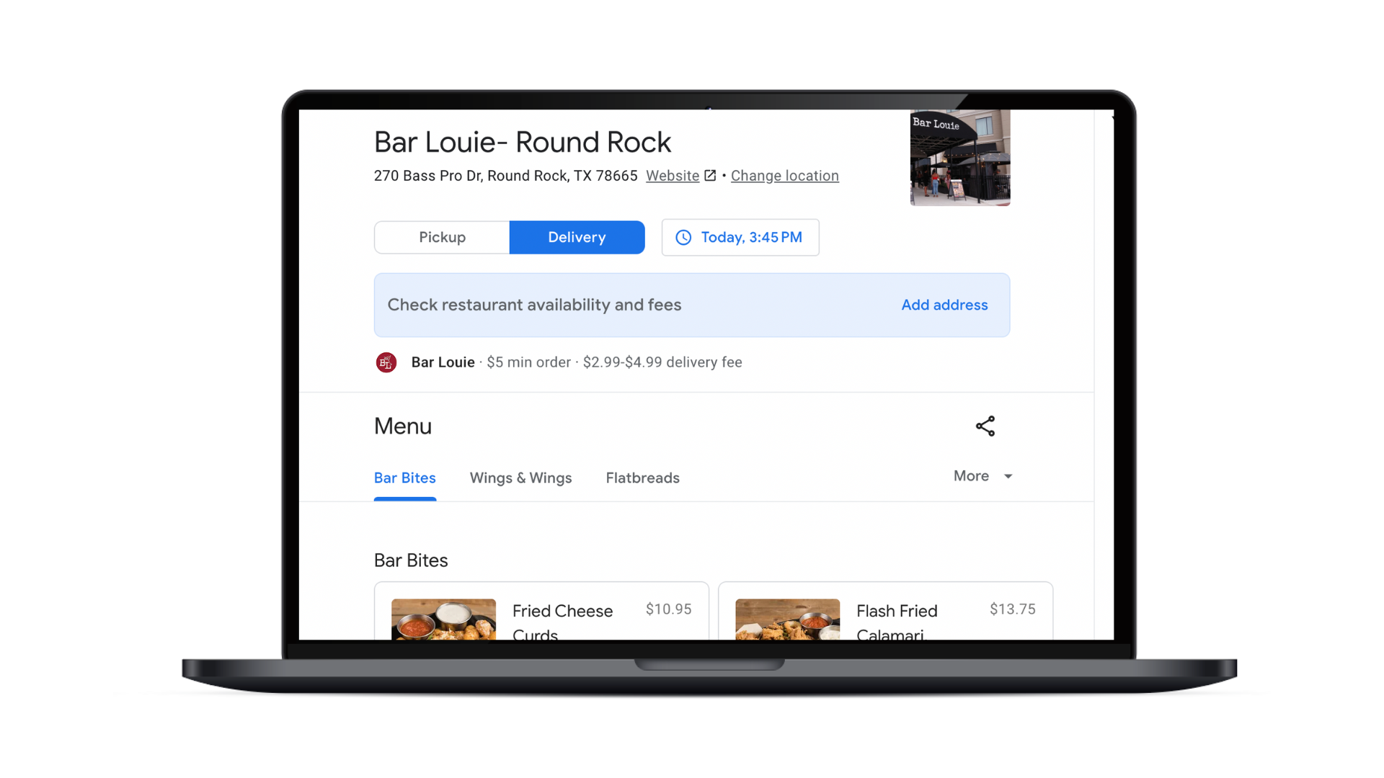Image resolution: width=1384 pixels, height=778 pixels.
Task: Open the Flatbreads menu section
Action: pyautogui.click(x=642, y=478)
